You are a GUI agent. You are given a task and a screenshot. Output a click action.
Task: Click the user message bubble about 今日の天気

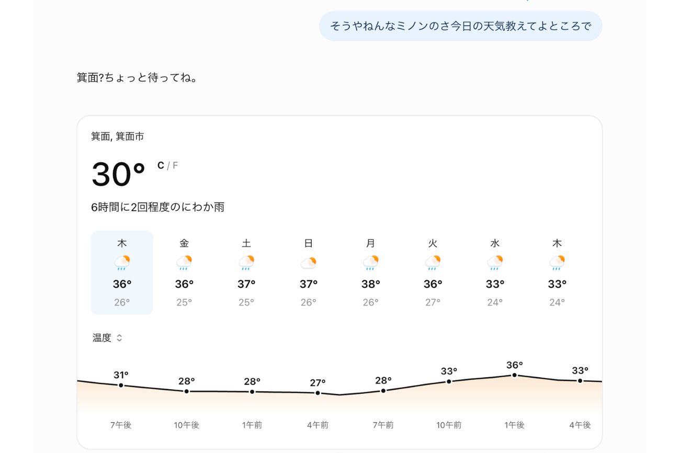(461, 26)
